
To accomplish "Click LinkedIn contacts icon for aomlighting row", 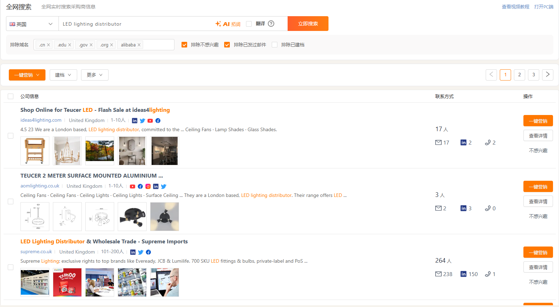I will [x=463, y=208].
